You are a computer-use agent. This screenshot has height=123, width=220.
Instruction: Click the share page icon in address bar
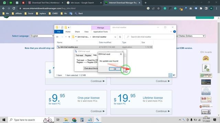[153, 8]
